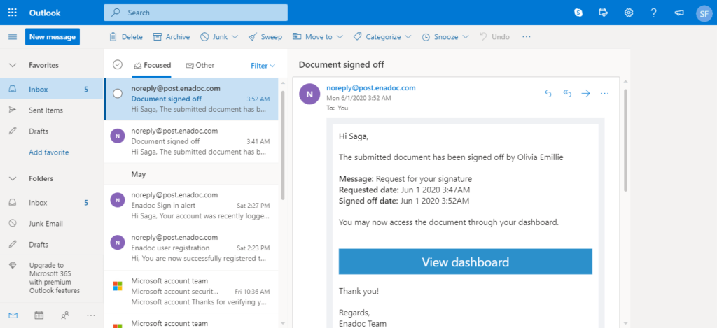Click Move to in the toolbar
This screenshot has height=328, width=717.
tap(313, 37)
